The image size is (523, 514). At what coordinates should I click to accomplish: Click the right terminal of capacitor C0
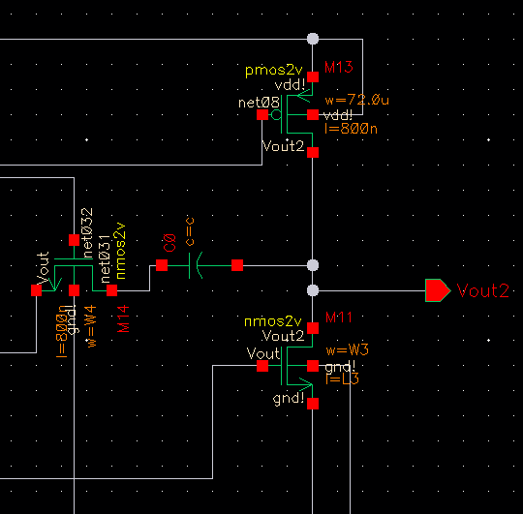point(237,265)
